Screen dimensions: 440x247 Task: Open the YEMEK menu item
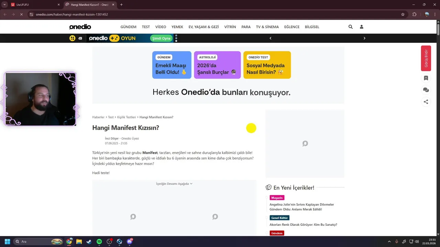[177, 27]
